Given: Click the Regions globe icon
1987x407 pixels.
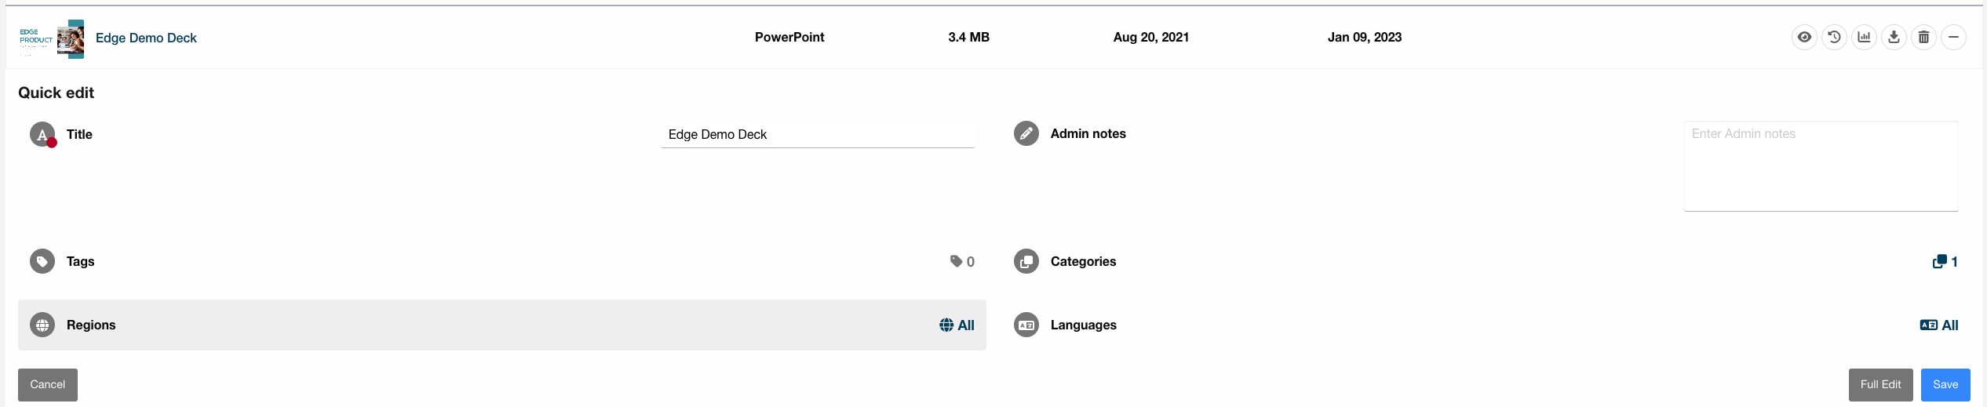Looking at the screenshot, I should pyautogui.click(x=42, y=325).
